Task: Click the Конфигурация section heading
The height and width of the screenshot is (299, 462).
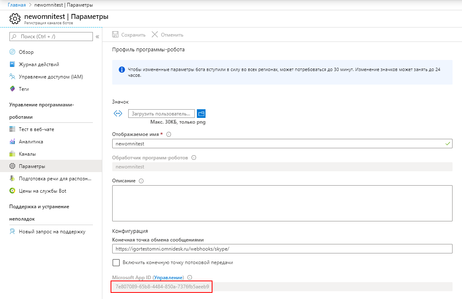Action: coord(130,231)
